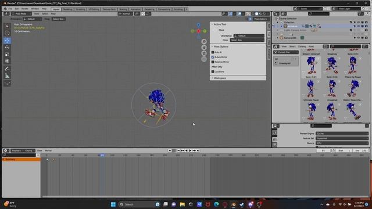This screenshot has width=372, height=209.
Task: Toggle auto keying record button in timeline
Action: pyautogui.click(x=170, y=150)
